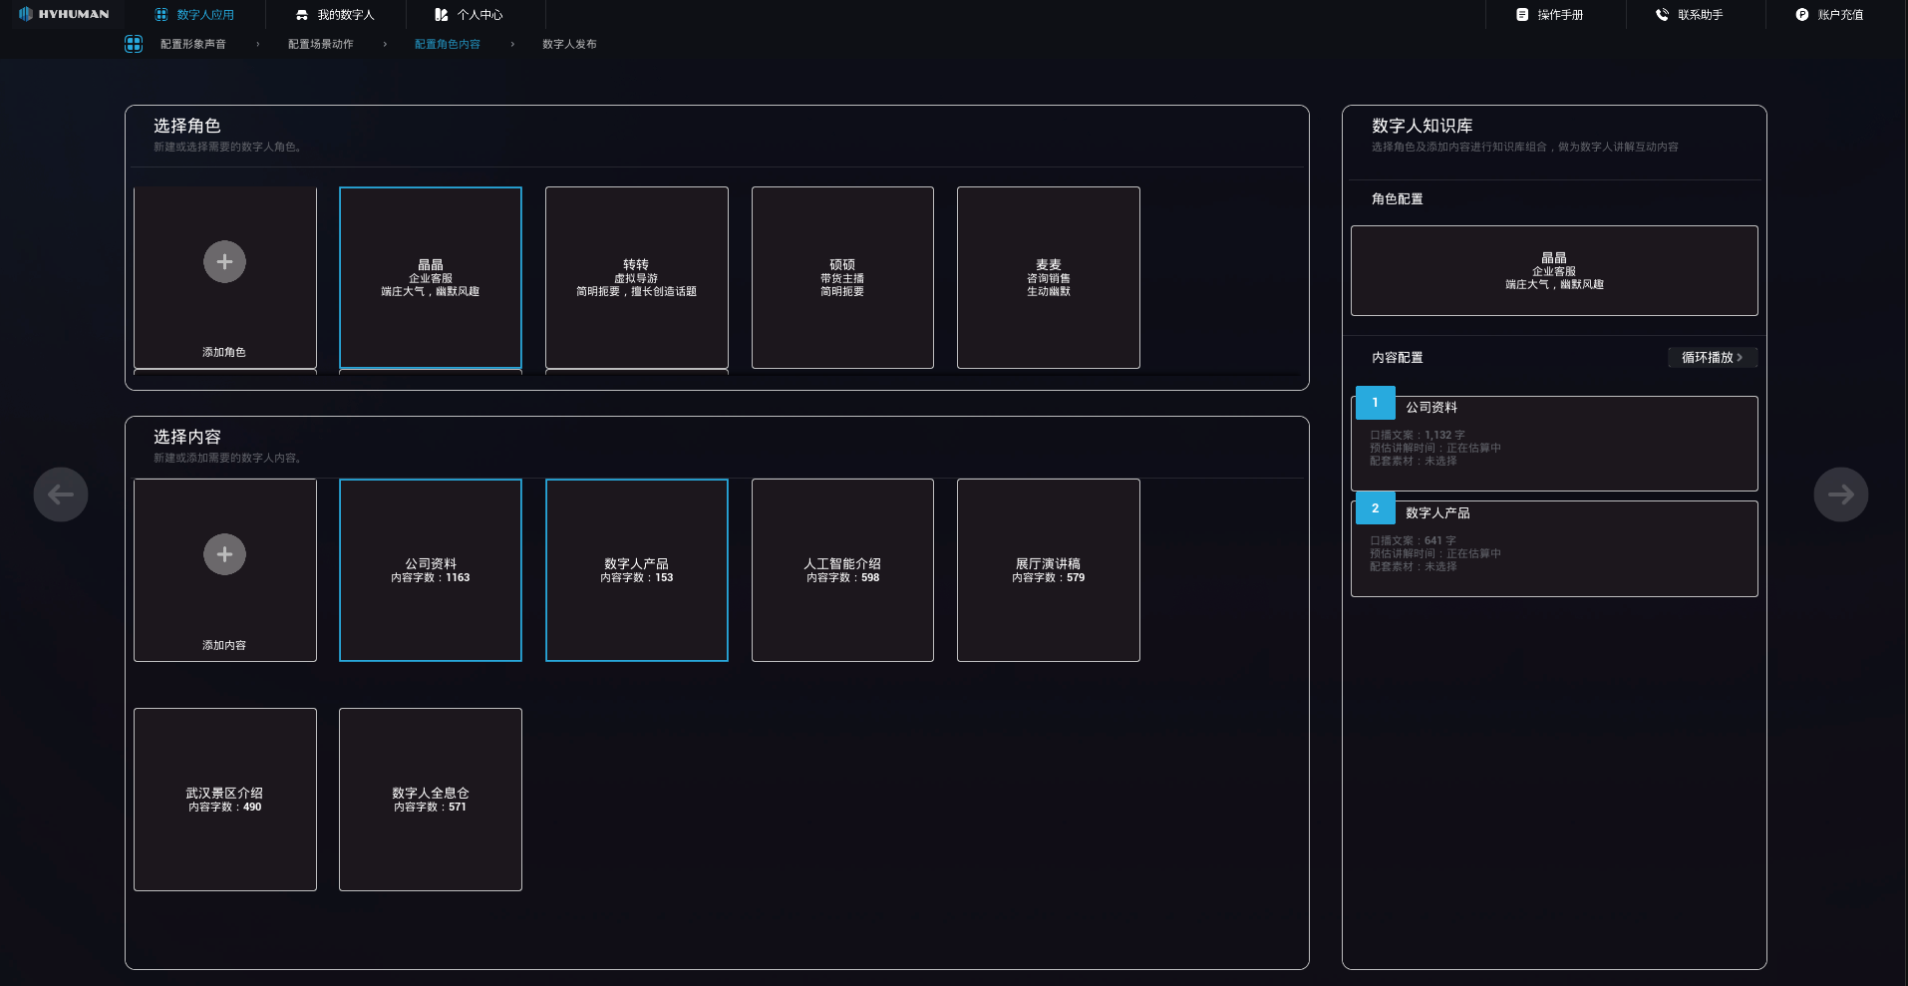
Task: Click number badge 2 on 数字人产品
Action: pyautogui.click(x=1375, y=508)
